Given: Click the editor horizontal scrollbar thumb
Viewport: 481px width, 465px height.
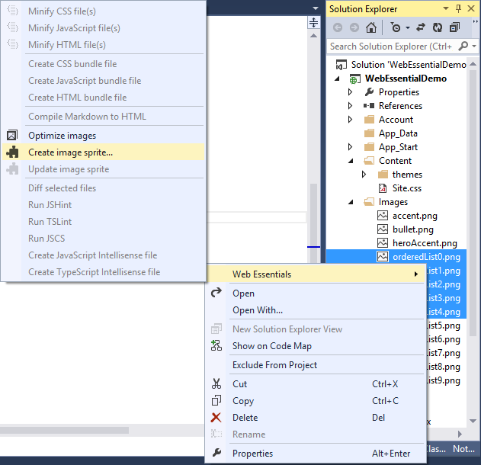Looking at the screenshot, I should click(64, 431).
